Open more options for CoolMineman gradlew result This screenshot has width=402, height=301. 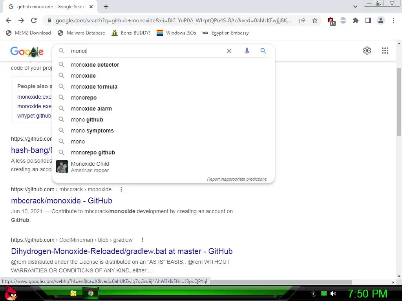(142, 240)
